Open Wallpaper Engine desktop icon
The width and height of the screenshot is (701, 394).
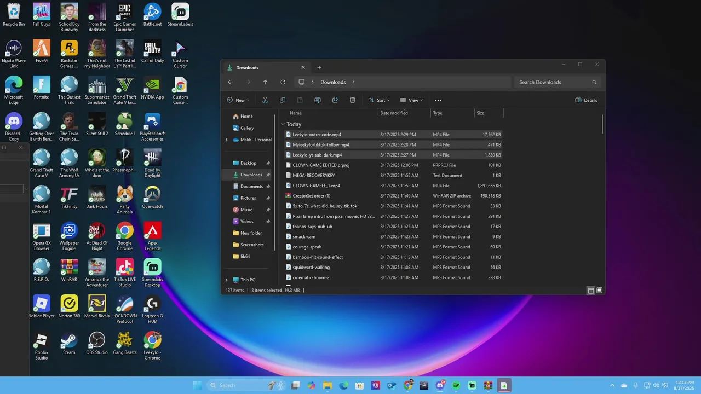pos(69,236)
